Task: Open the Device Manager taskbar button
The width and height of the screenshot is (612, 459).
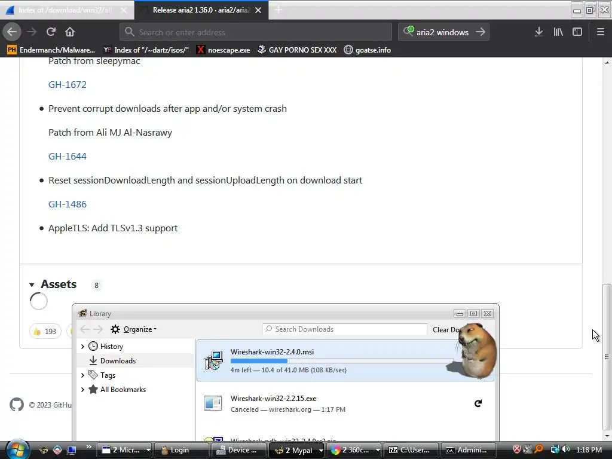Action: (x=239, y=450)
